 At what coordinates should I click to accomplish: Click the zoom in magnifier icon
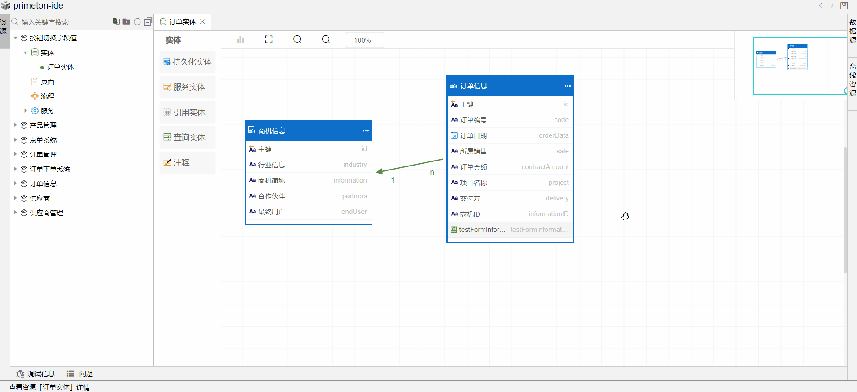pos(297,39)
